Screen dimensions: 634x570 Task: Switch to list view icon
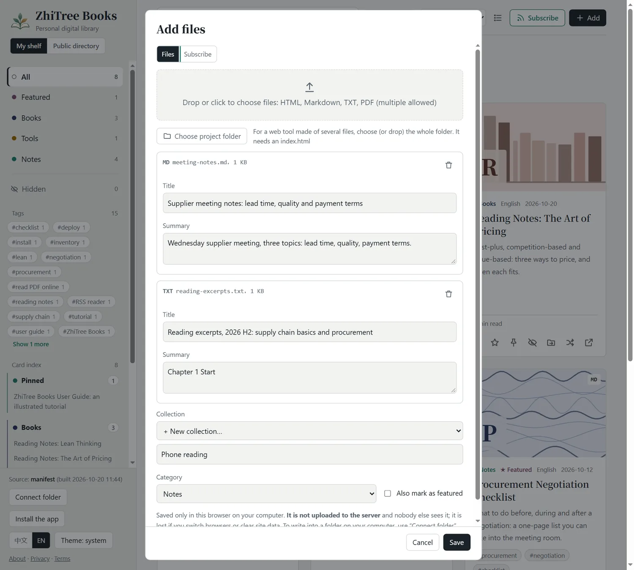pyautogui.click(x=497, y=18)
